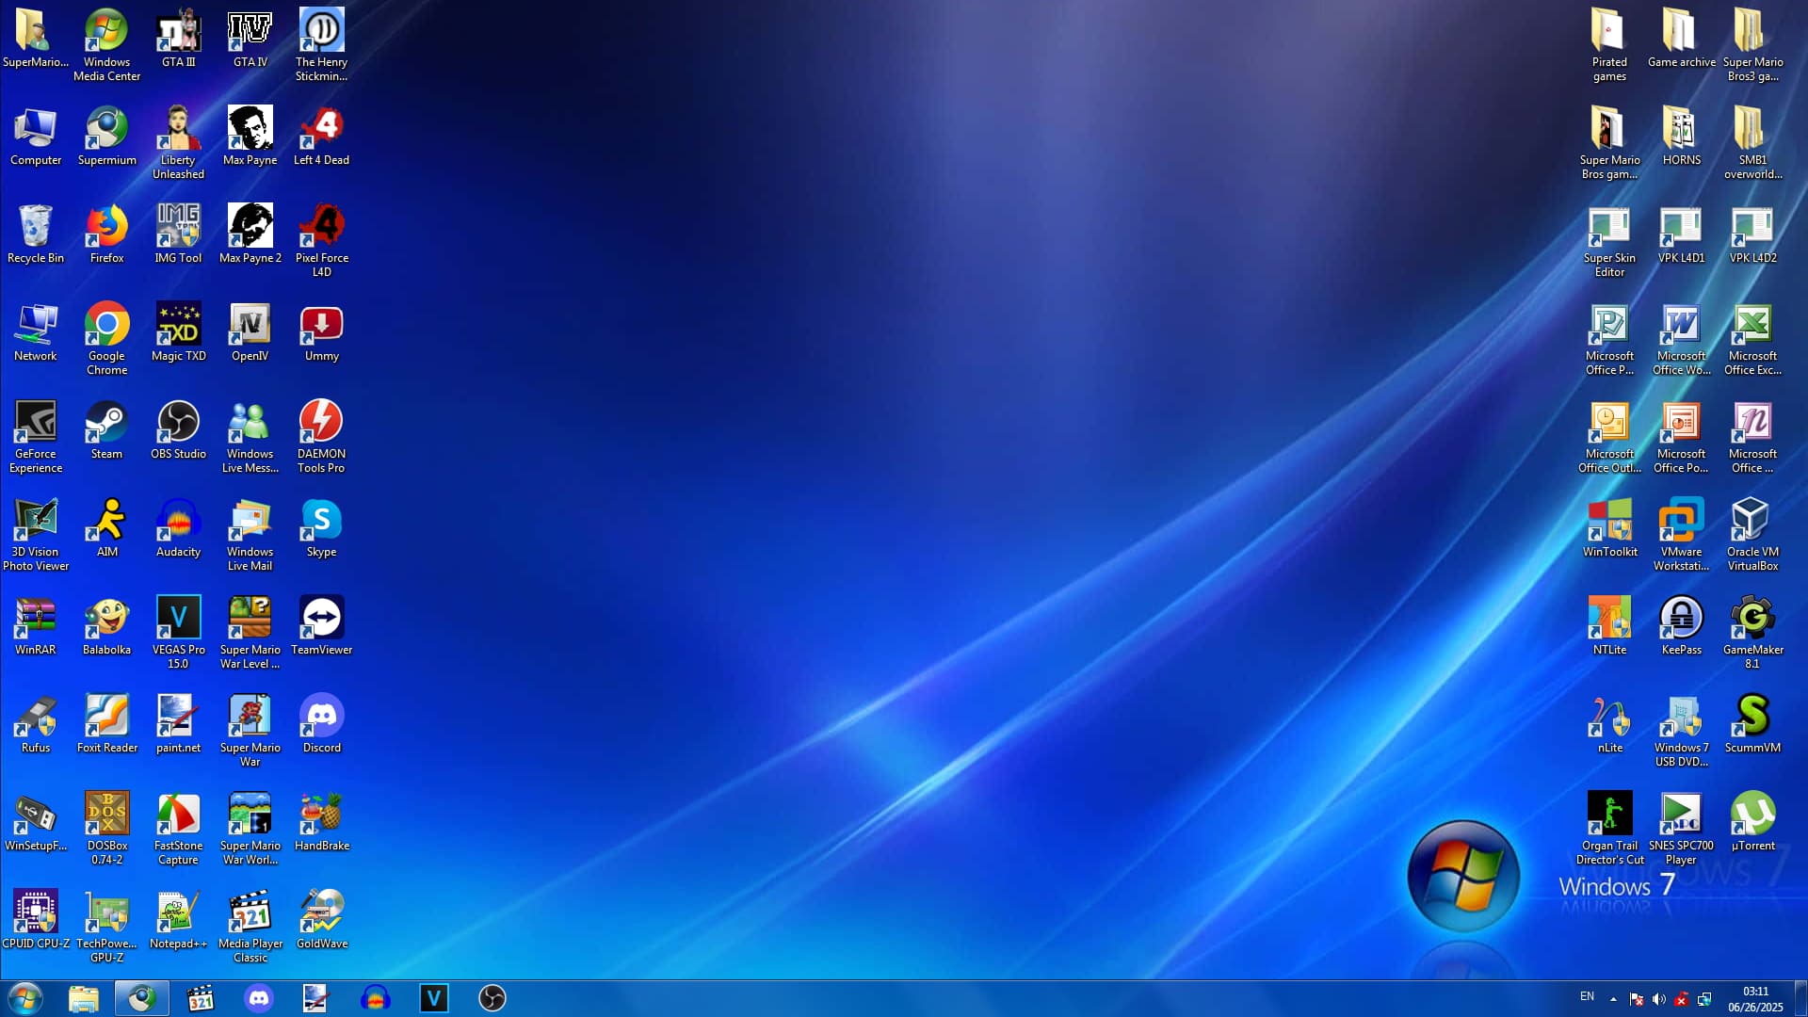Screen dimensions: 1808x1017
Task: Select the Microsoft Office Outlook icon
Action: [1609, 437]
